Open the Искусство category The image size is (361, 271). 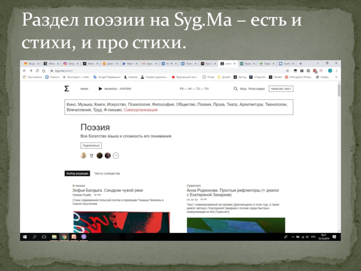(x=116, y=104)
